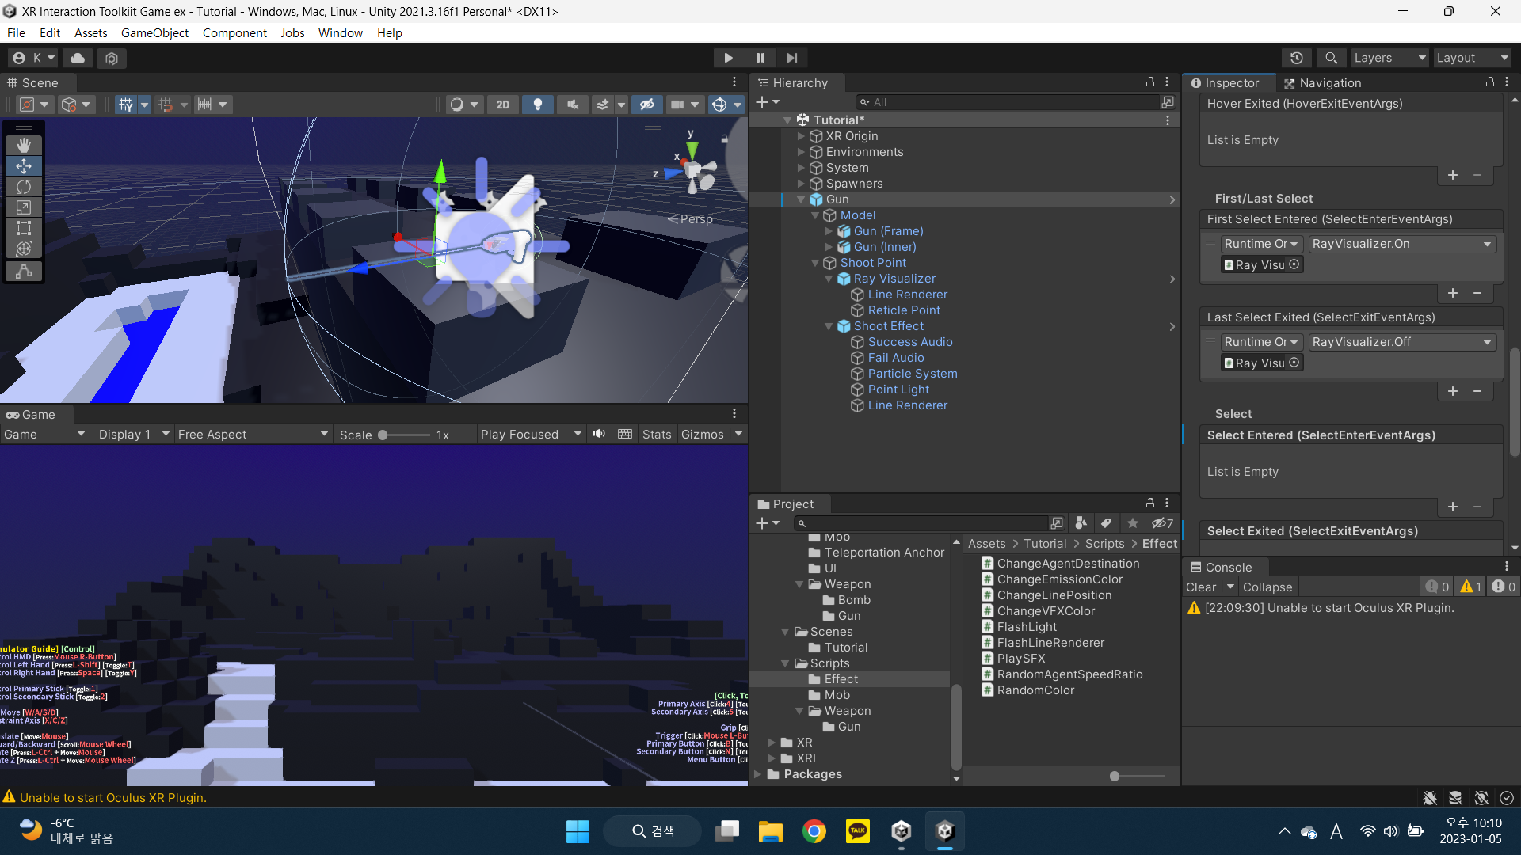Viewport: 1521px width, 855px height.
Task: Toggle Stats overlay in Game view
Action: point(657,435)
